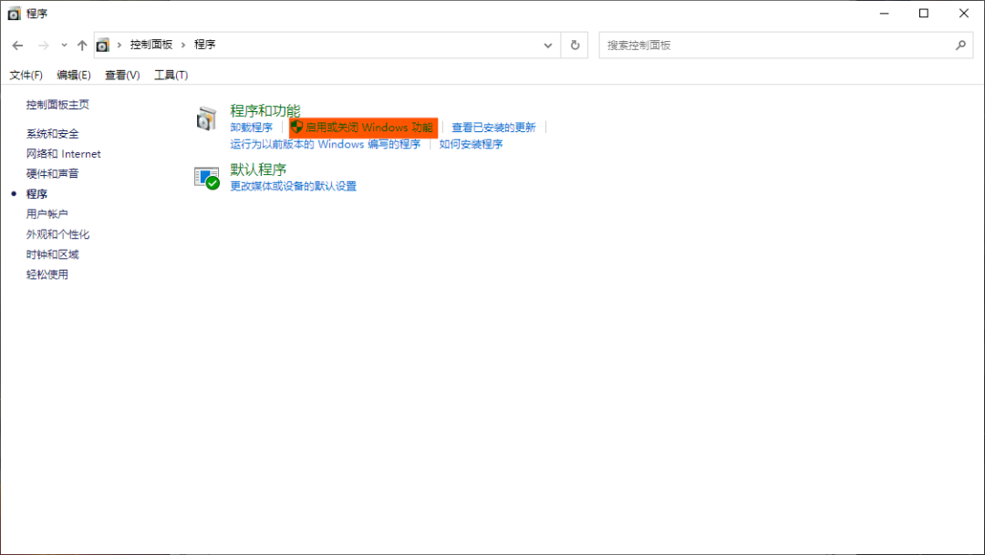985x555 pixels.
Task: Click the address bar control panel icon
Action: tap(103, 45)
